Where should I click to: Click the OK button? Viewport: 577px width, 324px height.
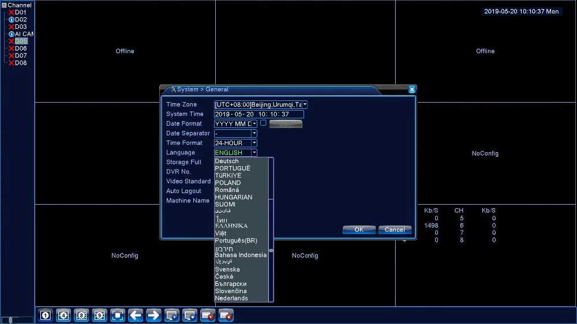(359, 229)
